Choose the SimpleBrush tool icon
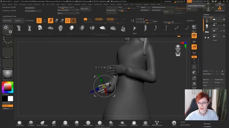 (x=219, y=9)
